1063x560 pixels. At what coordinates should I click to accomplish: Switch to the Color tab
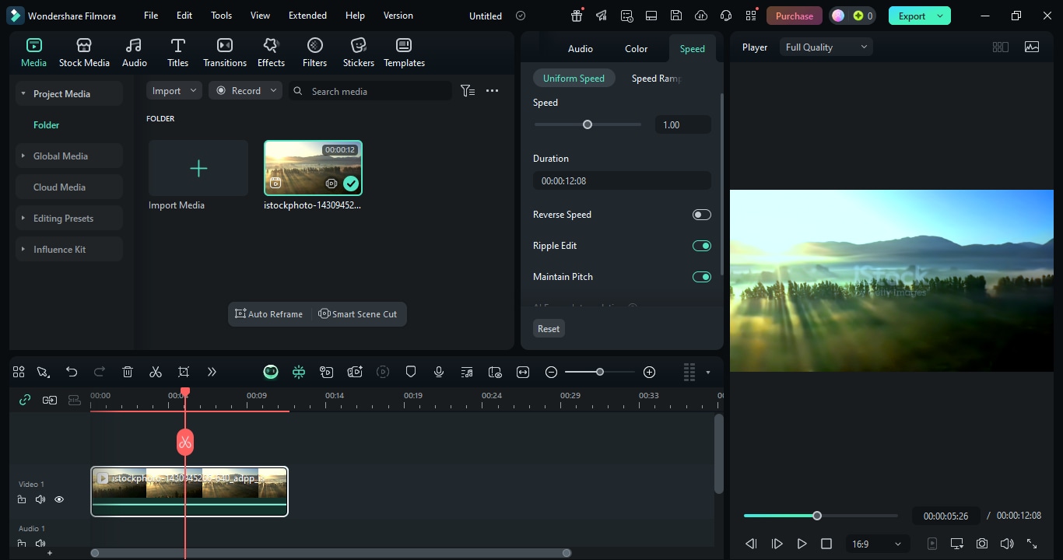coord(636,49)
